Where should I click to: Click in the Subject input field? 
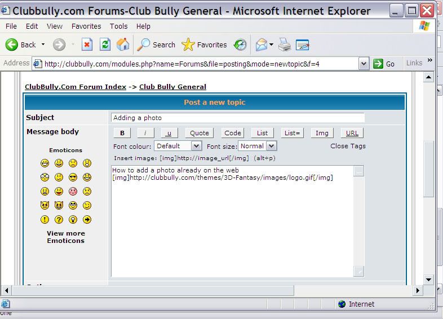238,118
